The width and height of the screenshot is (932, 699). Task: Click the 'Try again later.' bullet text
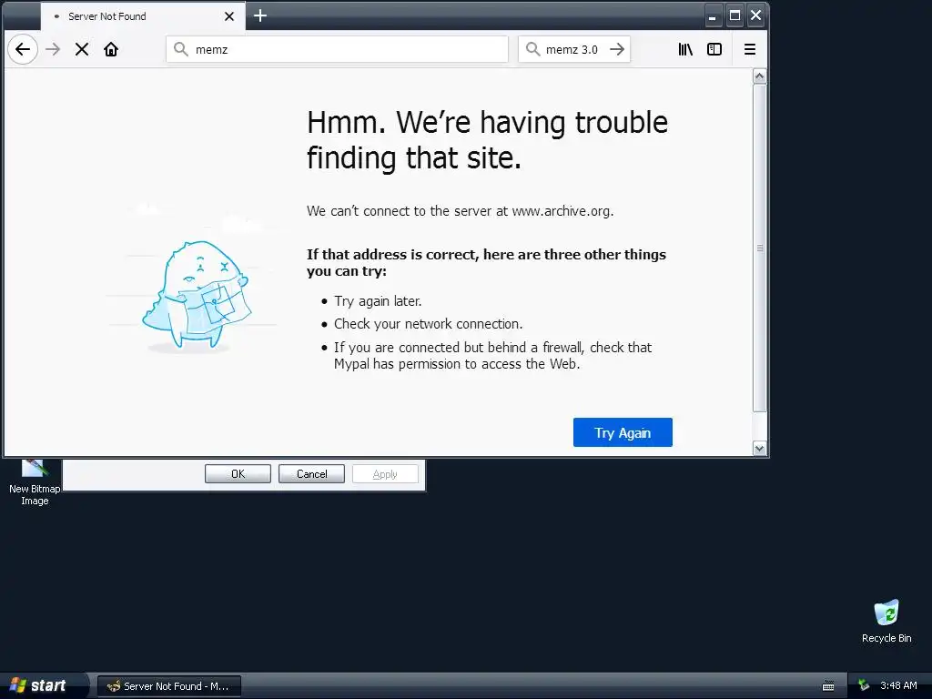point(378,301)
